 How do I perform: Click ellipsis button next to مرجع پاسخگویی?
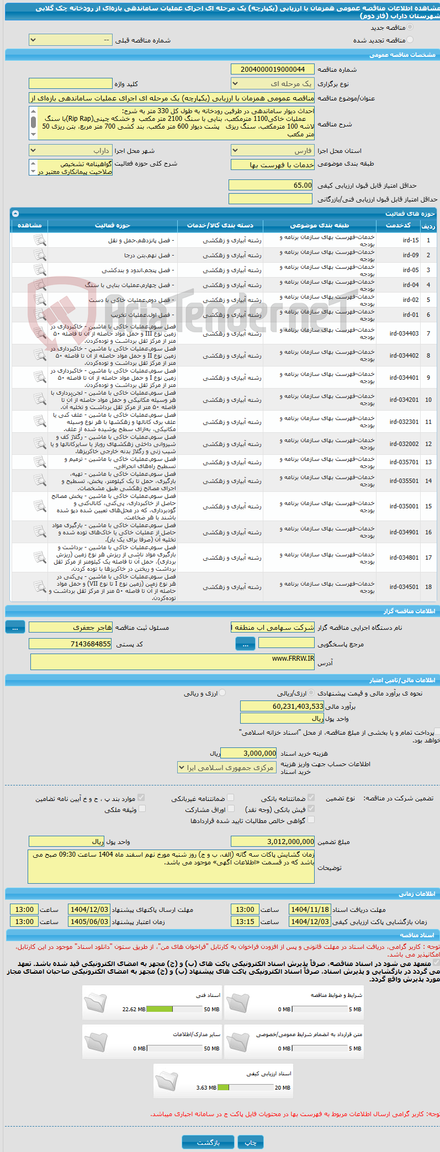(x=245, y=644)
